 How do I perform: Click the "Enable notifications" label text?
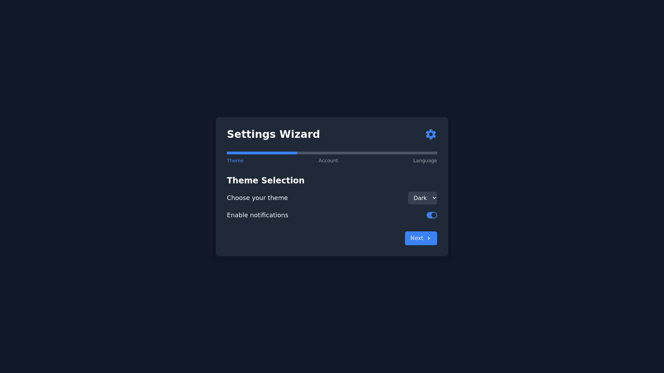pos(257,215)
